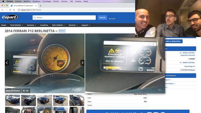
Task: Click the Keys YES value
Action: click(145, 102)
